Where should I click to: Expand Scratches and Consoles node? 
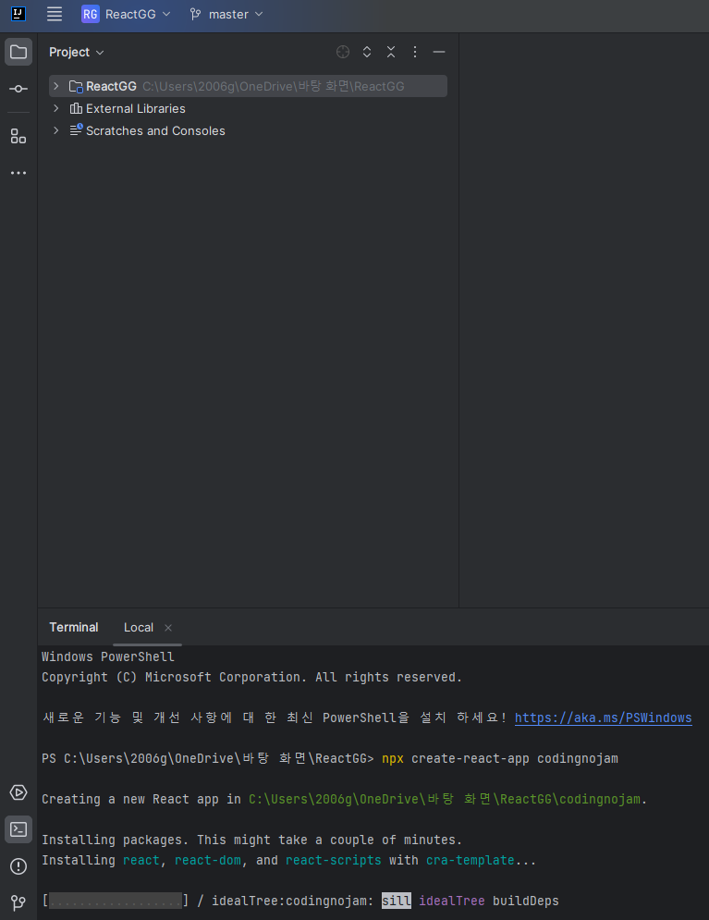56,131
